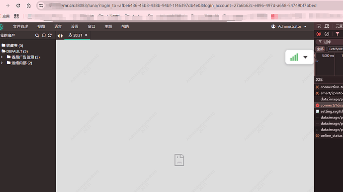Toggle the DevTools filter funnel icon
343x192 pixels.
point(338,34)
